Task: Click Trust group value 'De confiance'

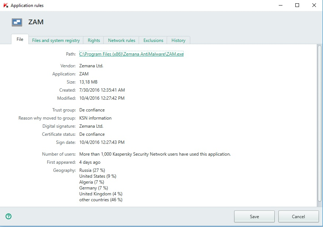Action: coord(92,110)
